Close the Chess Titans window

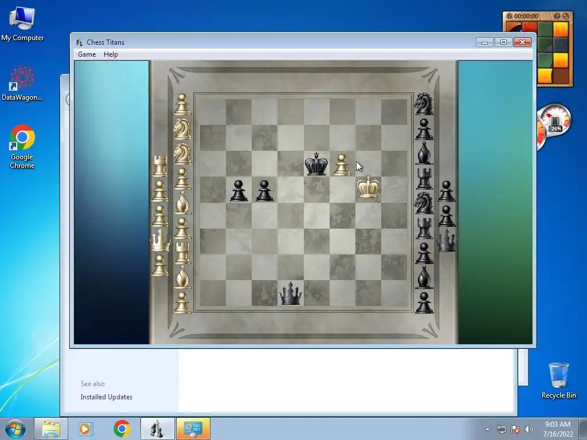[523, 42]
